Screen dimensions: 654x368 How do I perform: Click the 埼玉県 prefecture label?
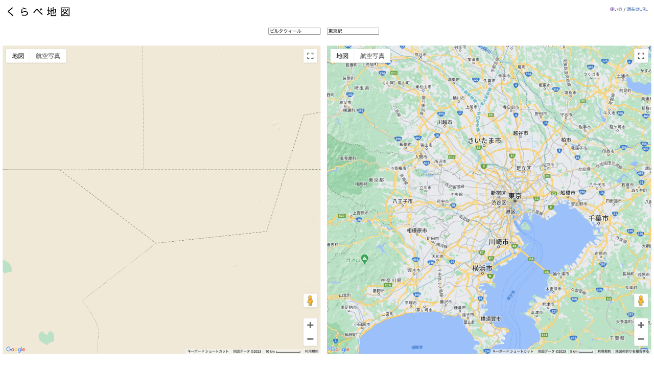click(x=362, y=88)
